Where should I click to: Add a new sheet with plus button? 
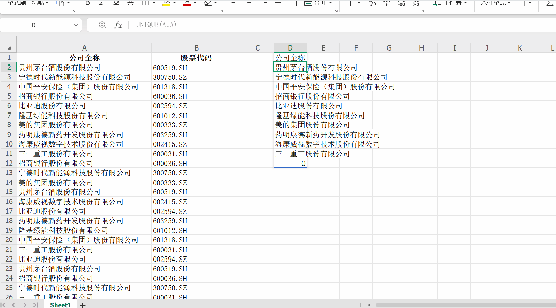[82, 305]
